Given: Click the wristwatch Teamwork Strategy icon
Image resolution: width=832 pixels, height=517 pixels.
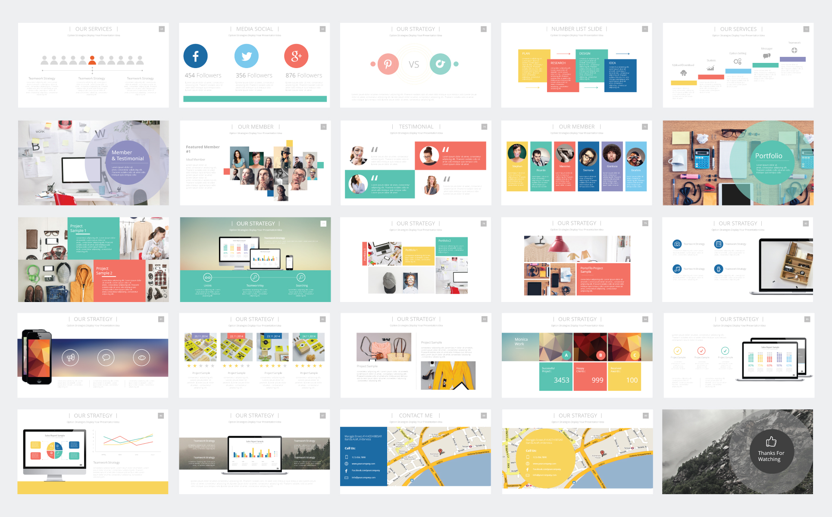Looking at the screenshot, I should [719, 269].
